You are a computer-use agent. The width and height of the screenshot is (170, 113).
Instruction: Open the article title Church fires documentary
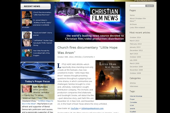[x=87, y=50]
